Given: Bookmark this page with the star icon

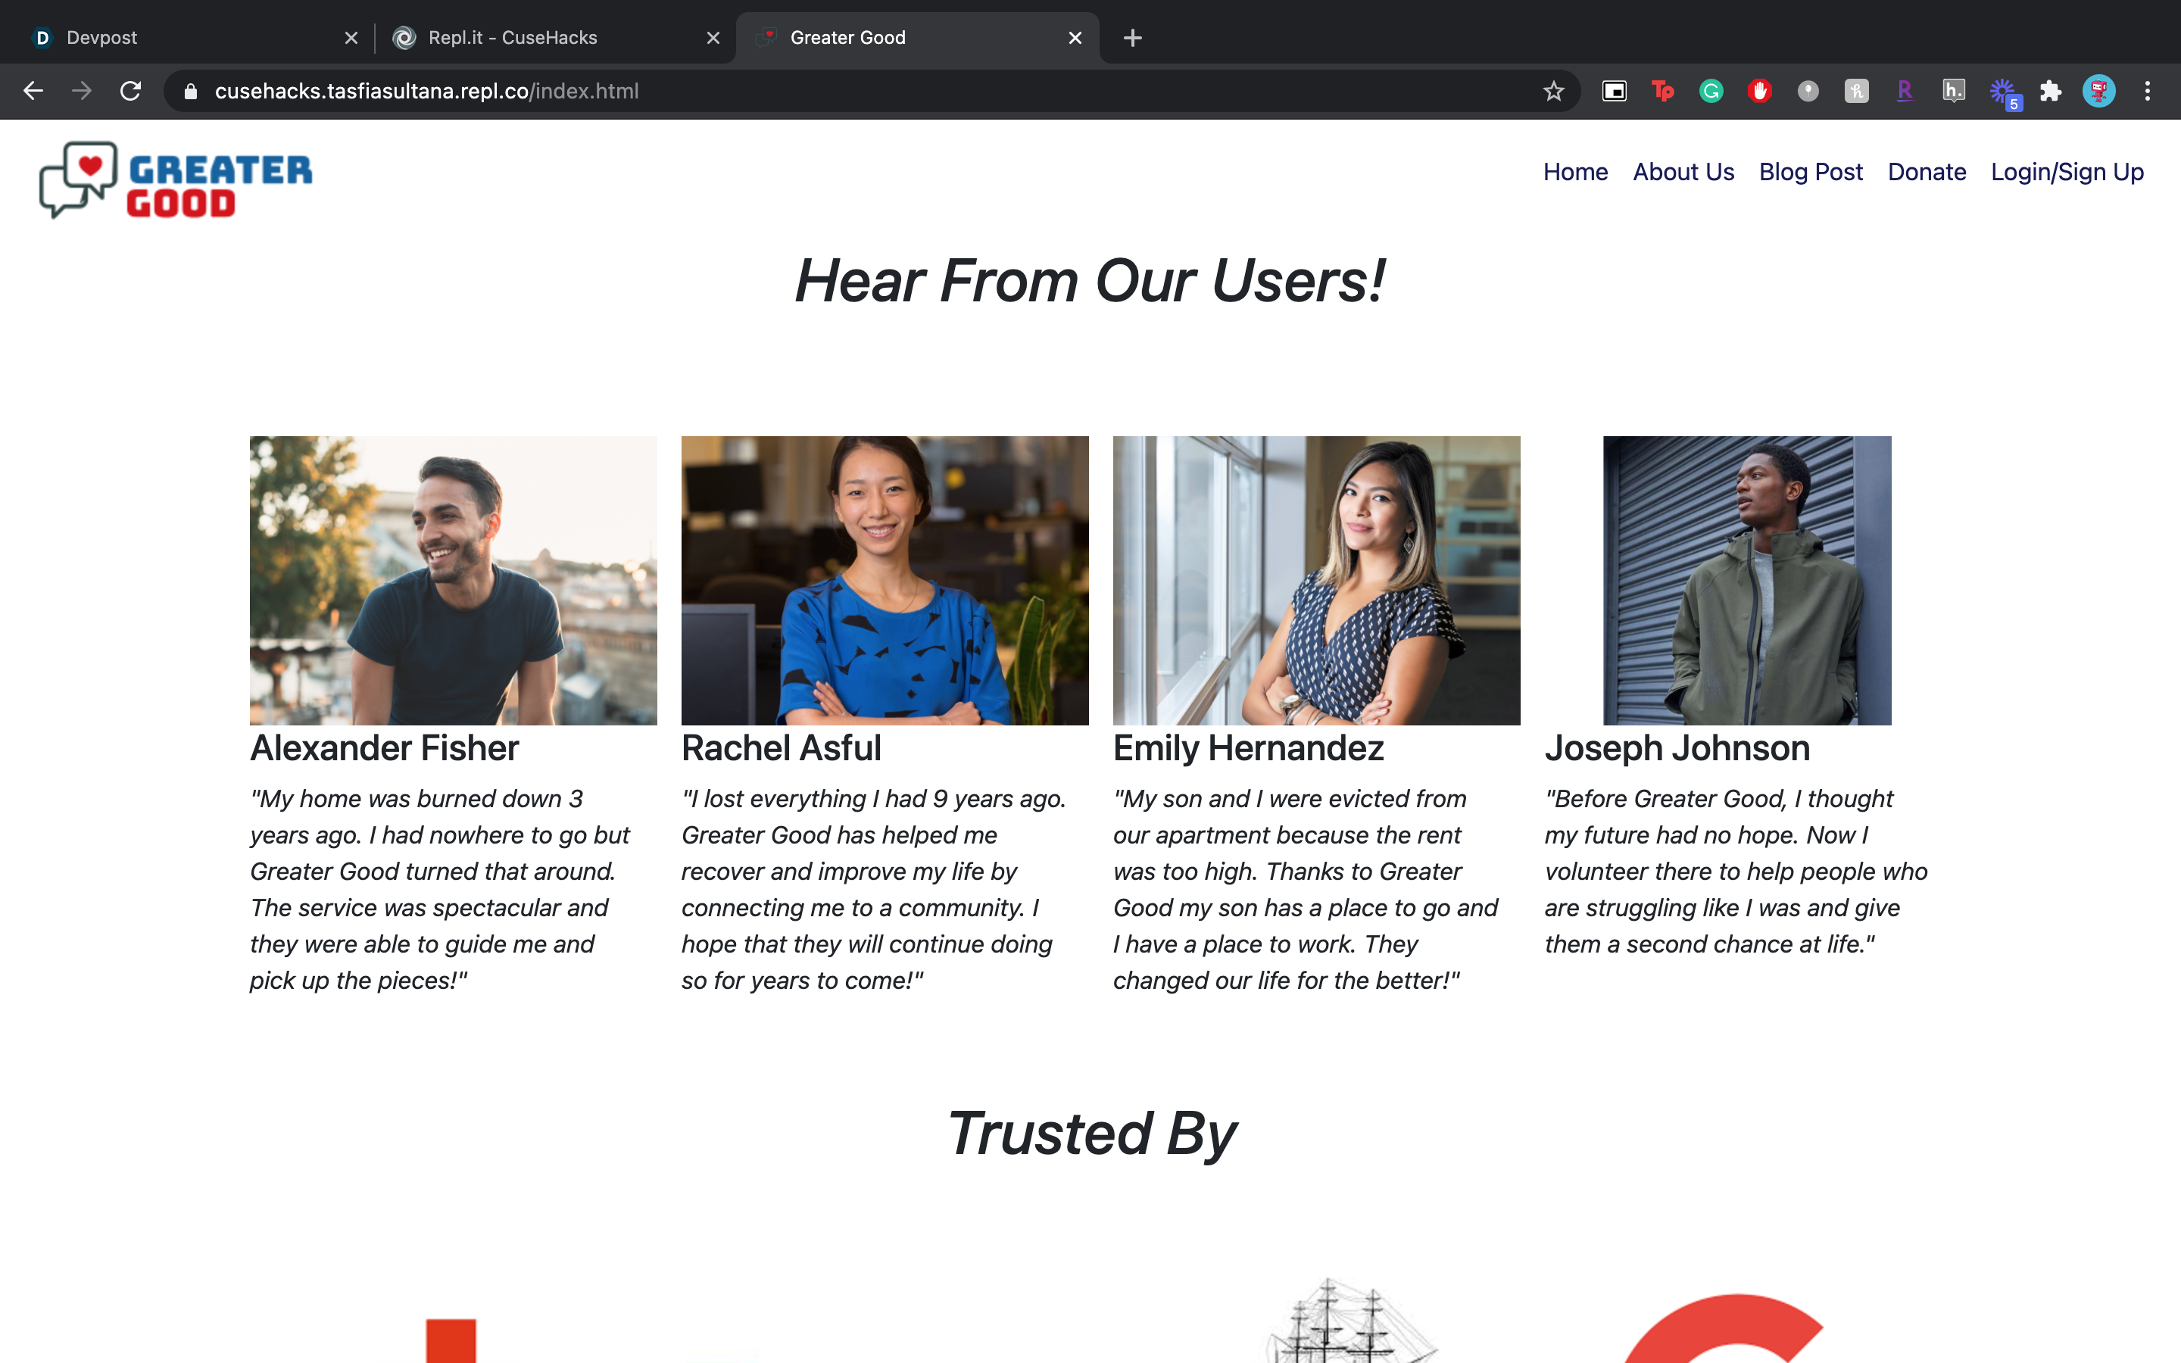Looking at the screenshot, I should [x=1553, y=91].
